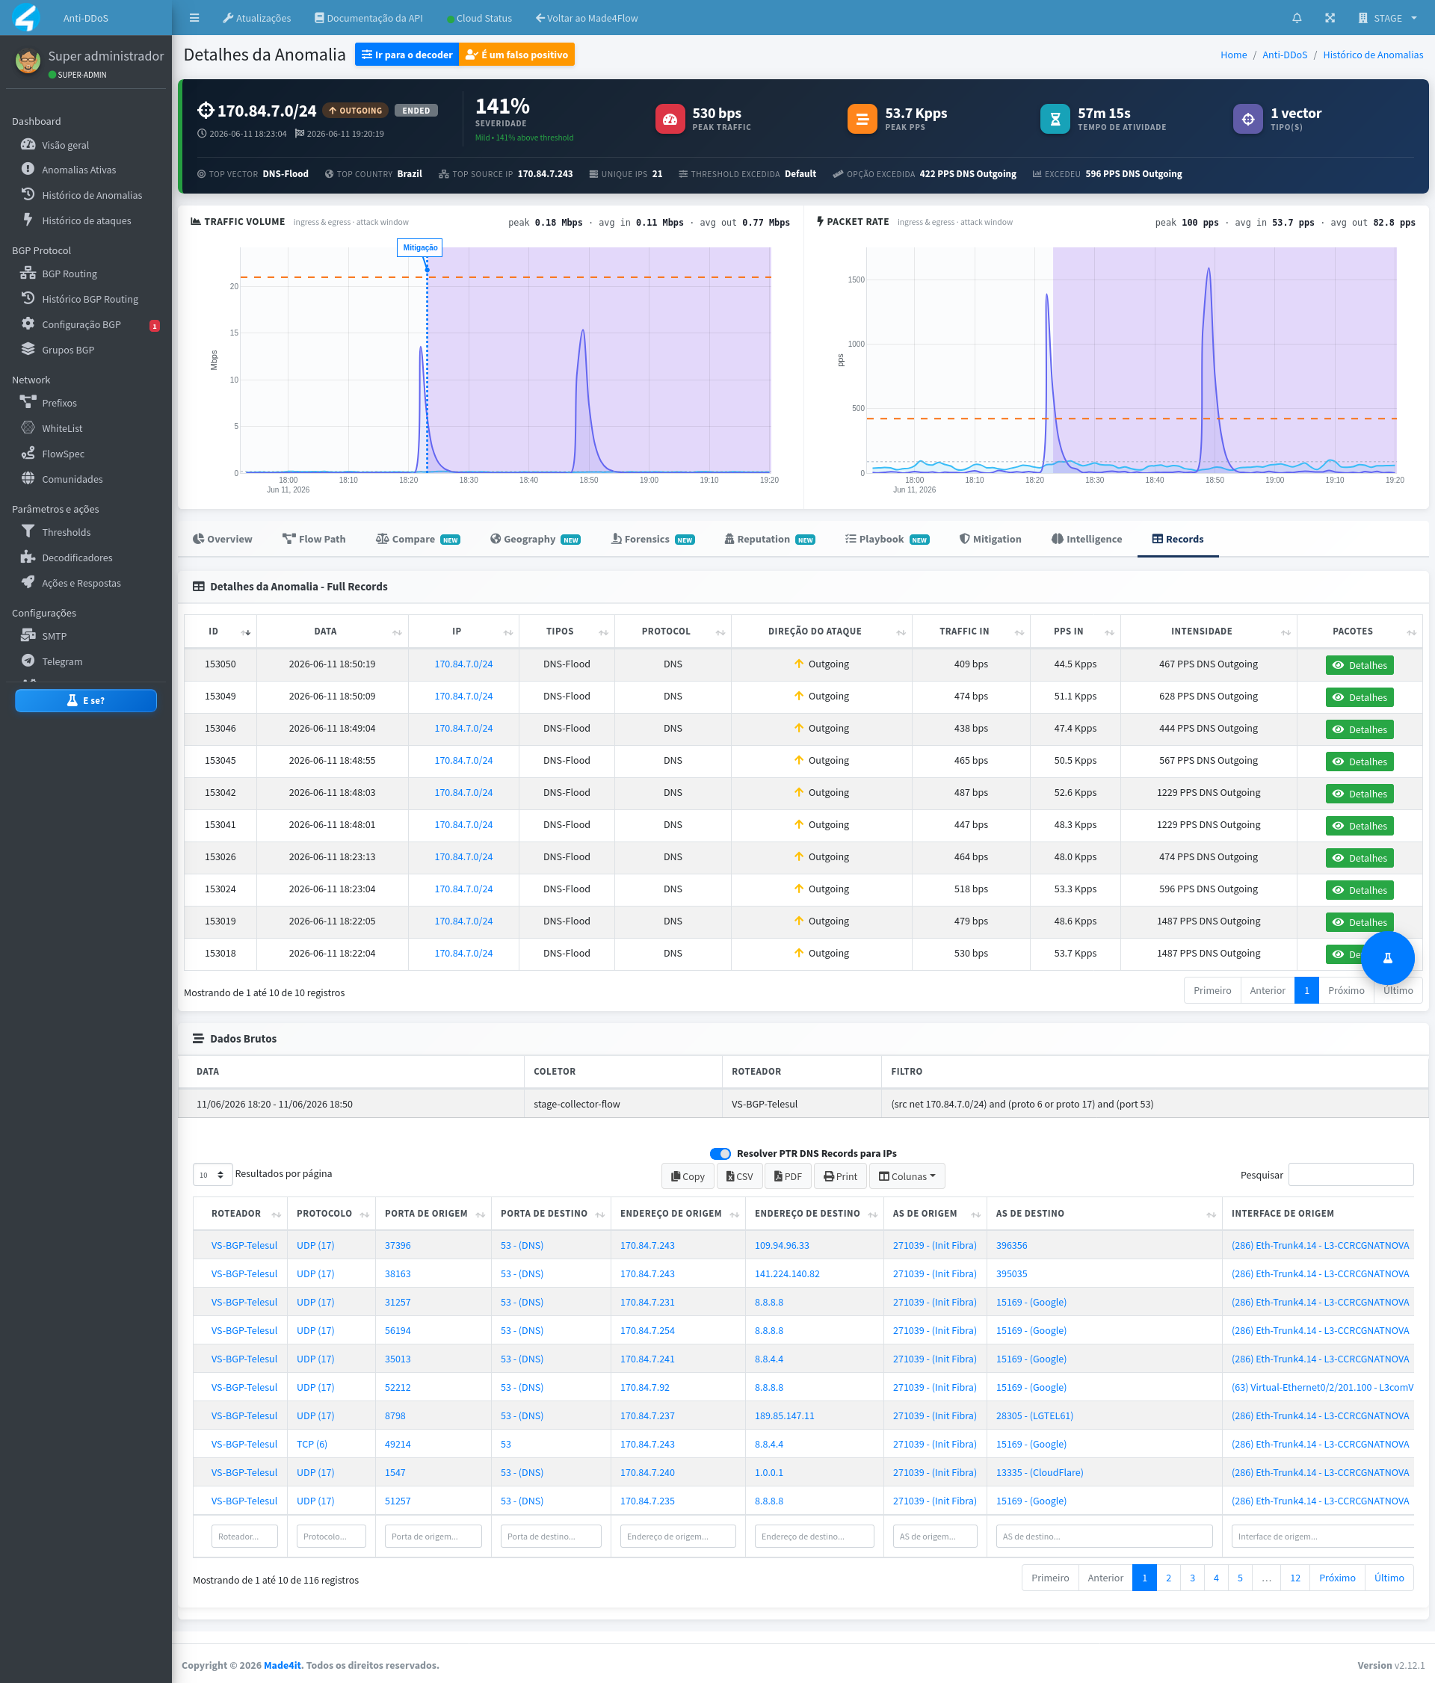Image resolution: width=1435 pixels, height=1683 pixels.
Task: Click Ir para o decoder button
Action: [x=407, y=55]
